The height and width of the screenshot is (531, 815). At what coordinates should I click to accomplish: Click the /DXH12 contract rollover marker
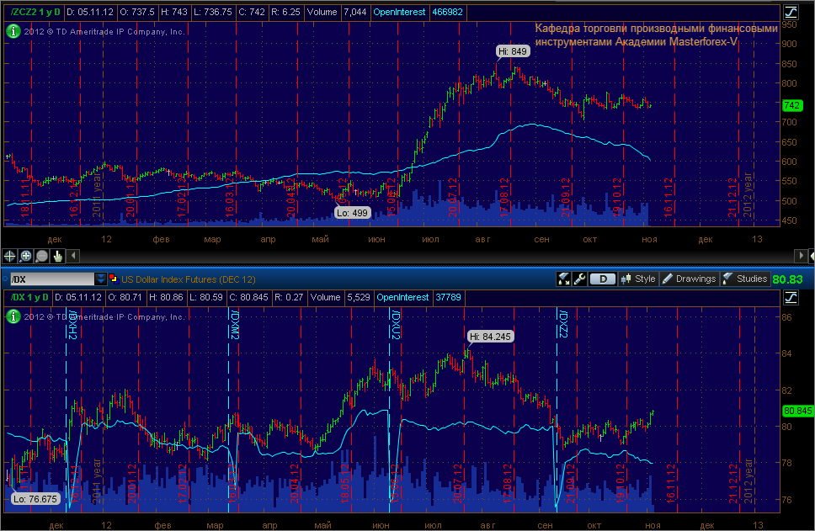tap(72, 324)
